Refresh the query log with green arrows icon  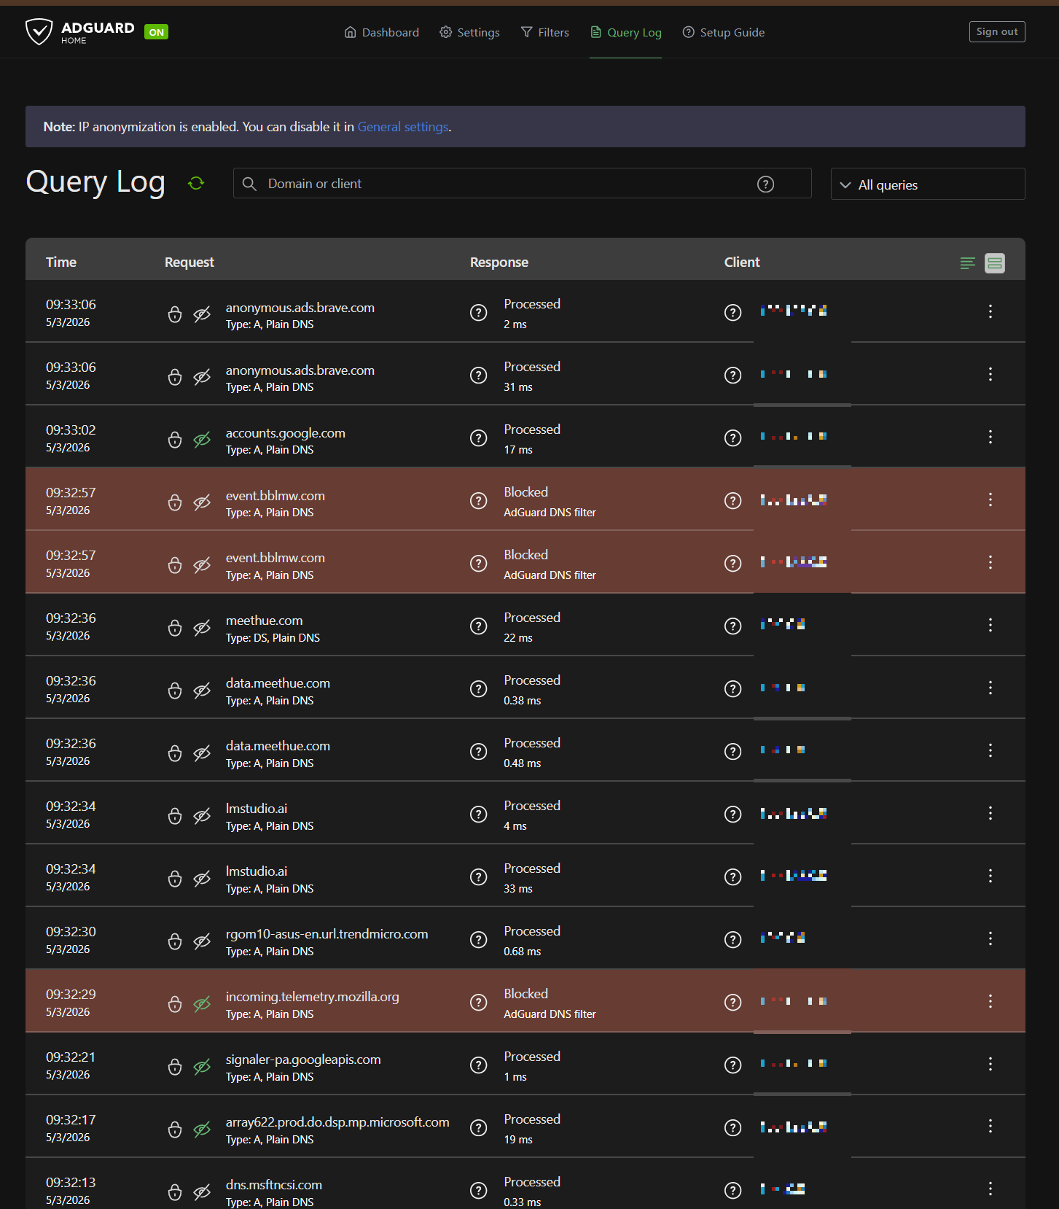(x=196, y=183)
